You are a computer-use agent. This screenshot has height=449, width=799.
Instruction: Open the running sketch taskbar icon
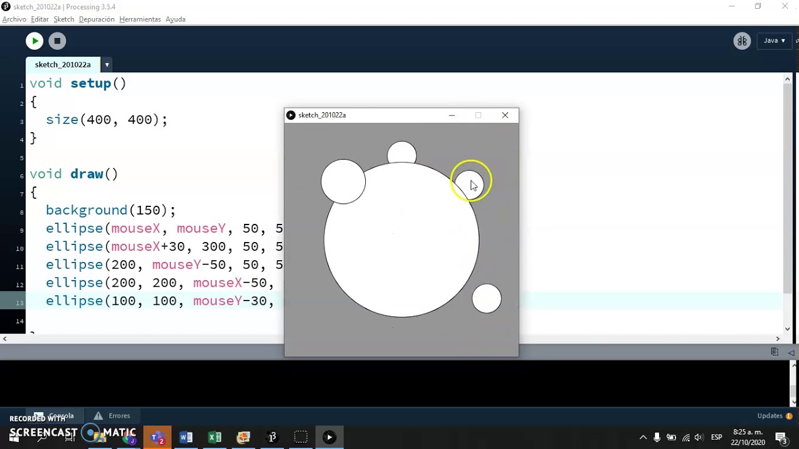tap(330, 437)
